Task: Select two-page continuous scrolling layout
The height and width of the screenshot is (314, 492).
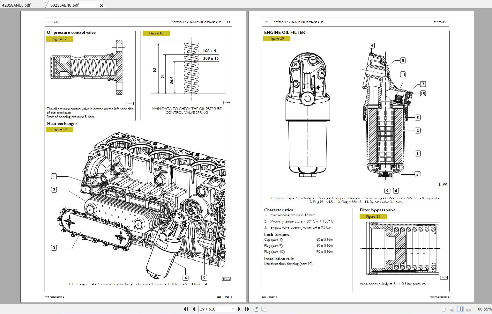Action: pos(468,309)
